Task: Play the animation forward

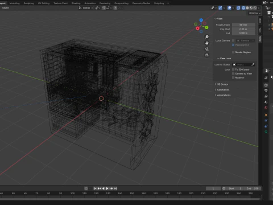Action: 107,188
